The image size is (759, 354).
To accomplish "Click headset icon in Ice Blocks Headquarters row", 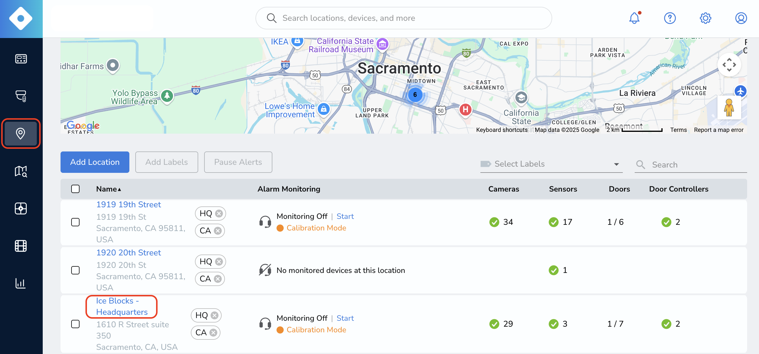I will pyautogui.click(x=265, y=324).
